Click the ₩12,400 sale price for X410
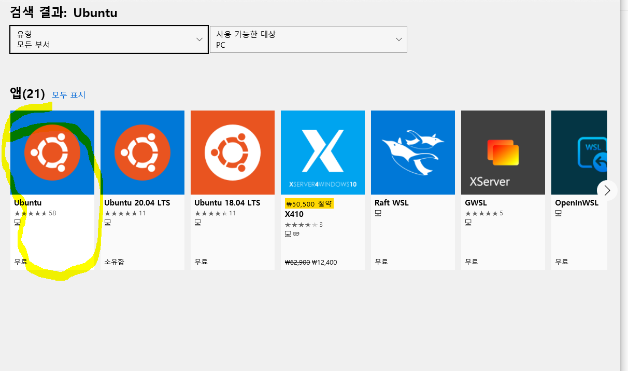This screenshot has height=371, width=628. tap(324, 263)
